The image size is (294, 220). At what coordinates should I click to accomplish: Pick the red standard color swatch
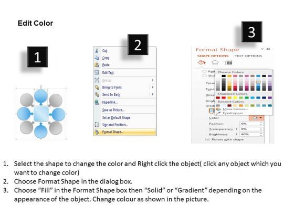tap(224, 97)
